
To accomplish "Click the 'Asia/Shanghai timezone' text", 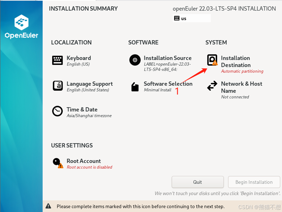I will (x=89, y=116).
